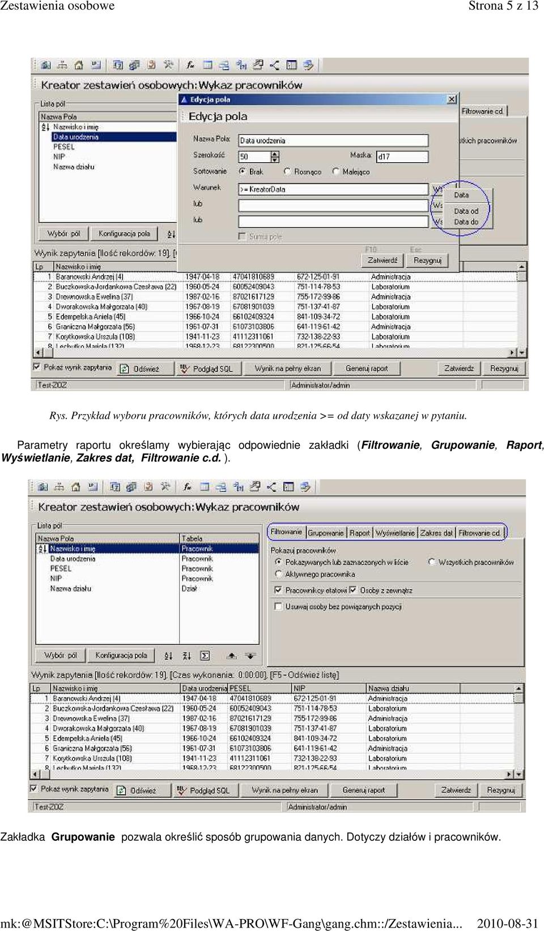This screenshot has height=931, width=544.
Task: Click Wybór pól button in lower window
Action: [x=61, y=655]
